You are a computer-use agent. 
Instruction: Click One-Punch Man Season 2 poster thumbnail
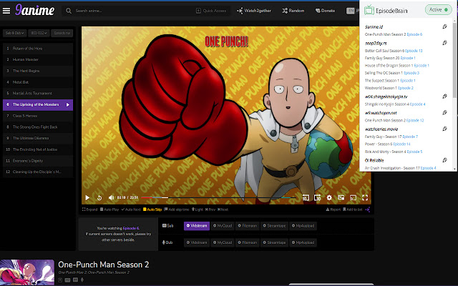pyautogui.click(x=27, y=272)
